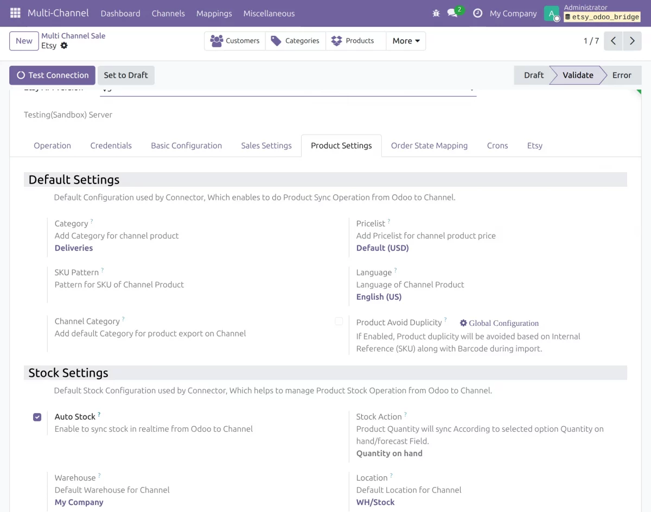651x512 pixels.
Task: Click WH/Stock location value
Action: 375,502
